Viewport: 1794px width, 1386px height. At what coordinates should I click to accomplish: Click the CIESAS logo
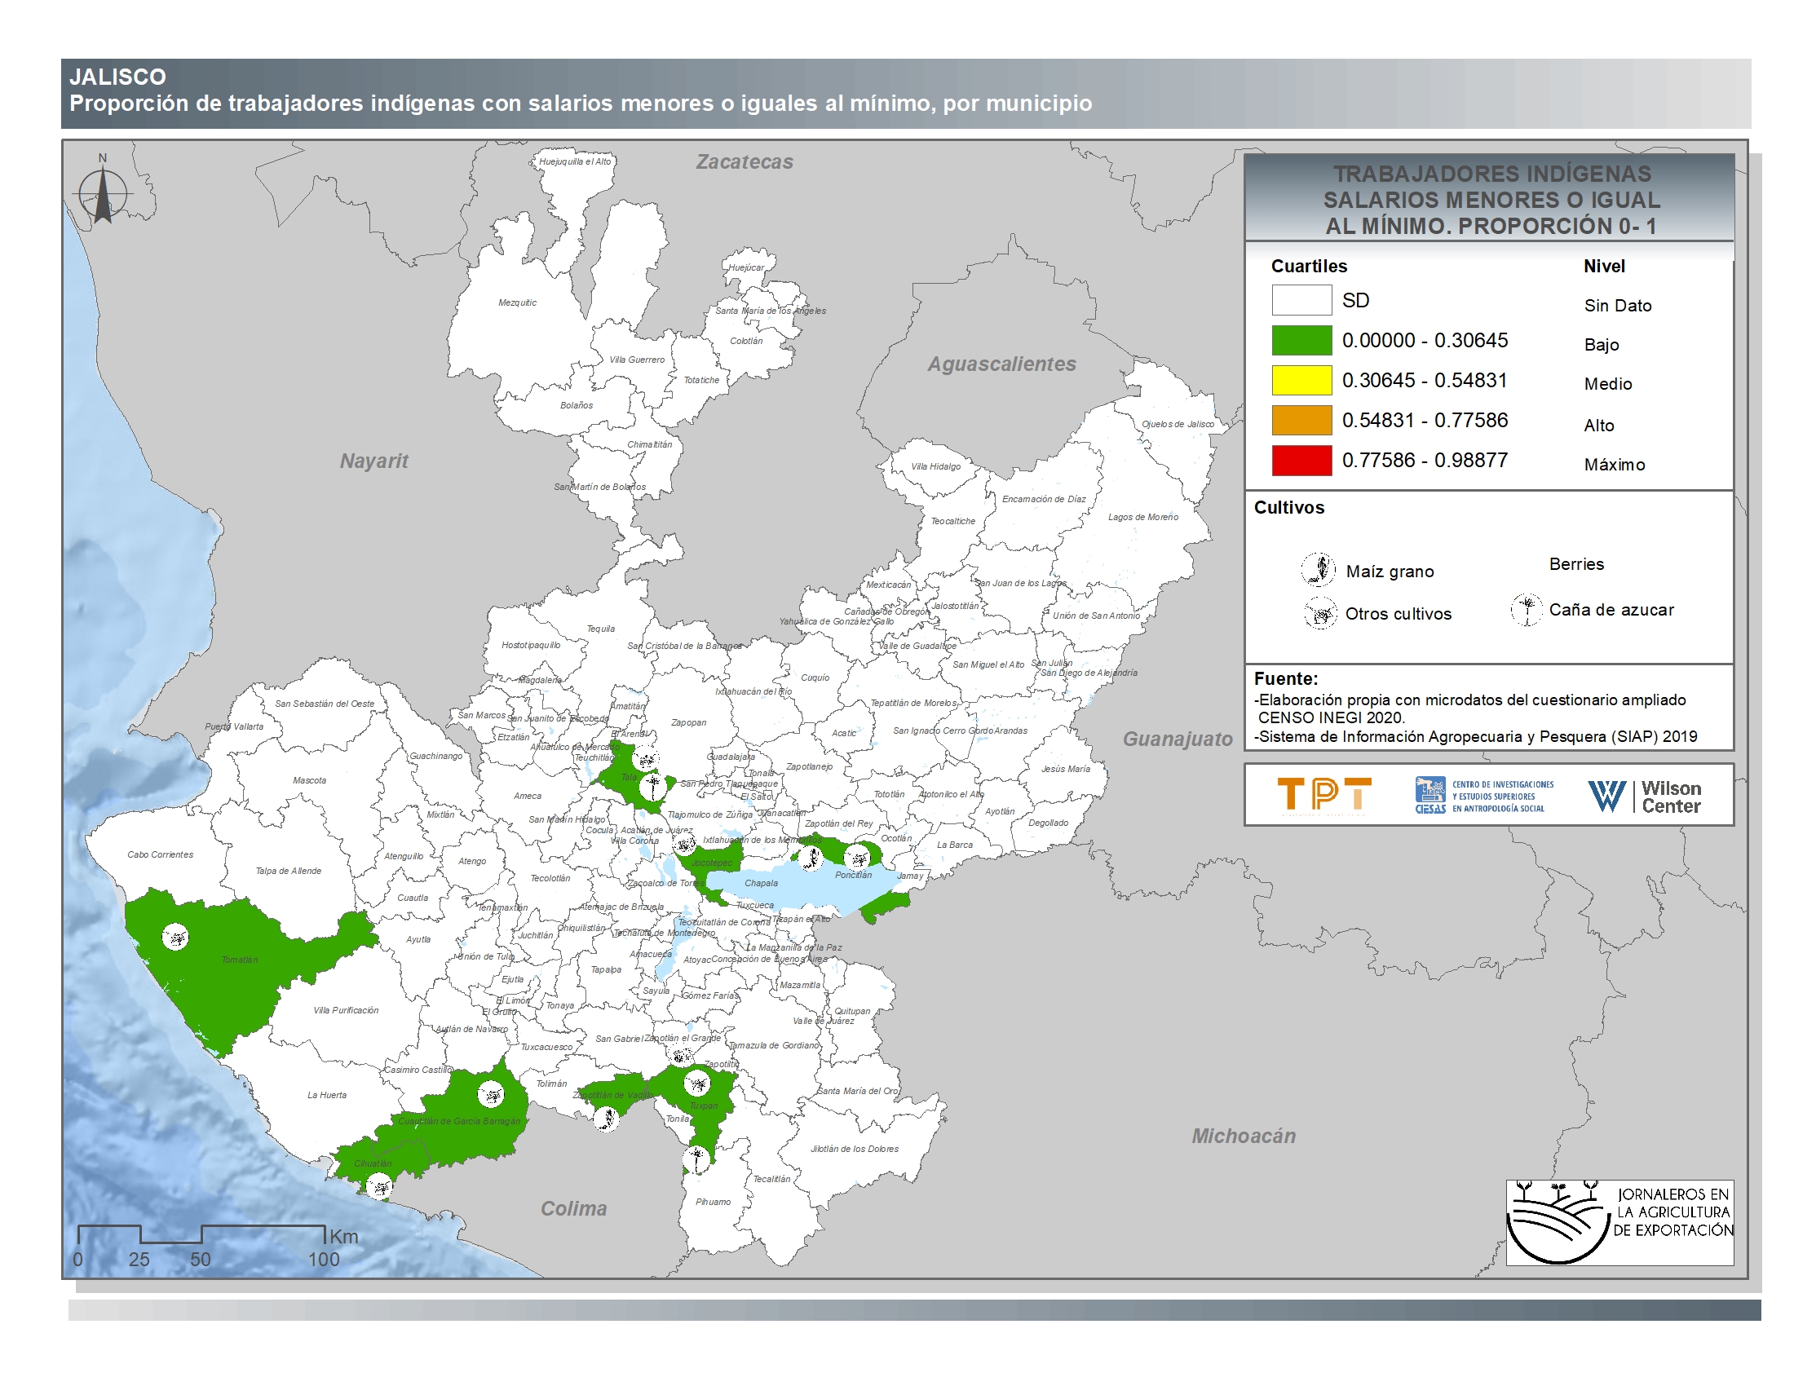[x=1483, y=795]
